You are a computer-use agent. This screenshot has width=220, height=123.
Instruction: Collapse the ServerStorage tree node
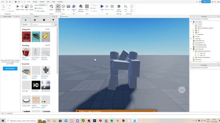191,49
